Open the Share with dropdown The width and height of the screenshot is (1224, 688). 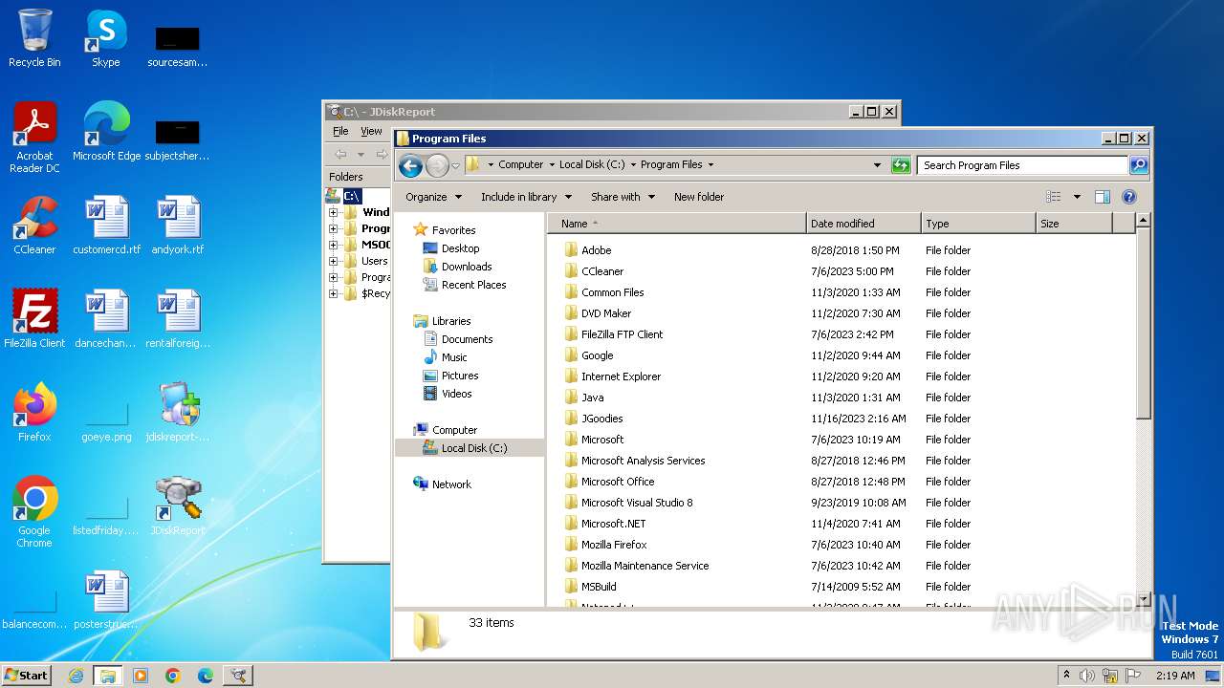pos(623,197)
